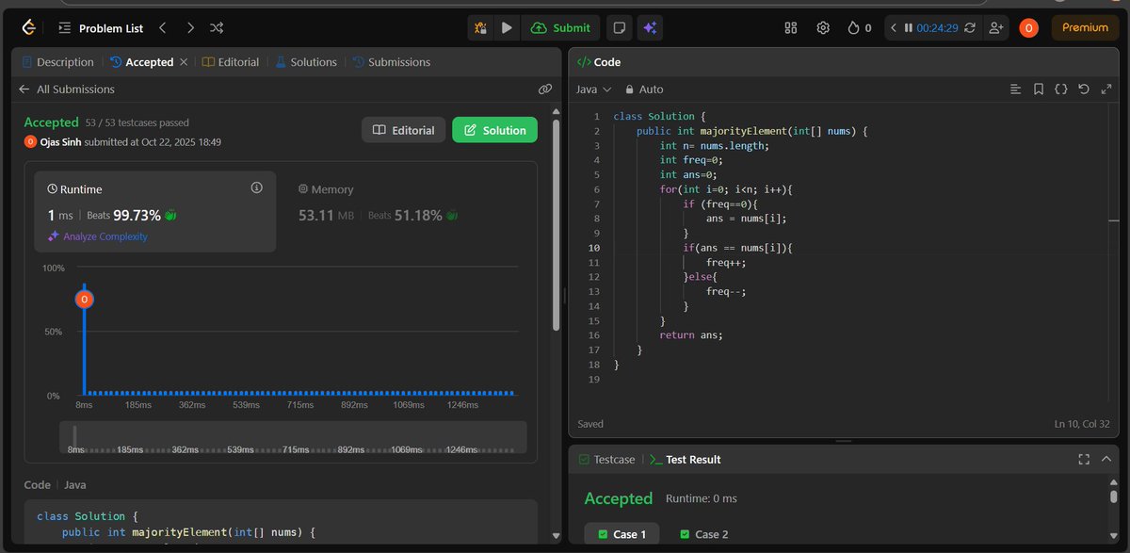Switch to the Description tab
Viewport: 1130px width, 553px height.
(x=57, y=62)
